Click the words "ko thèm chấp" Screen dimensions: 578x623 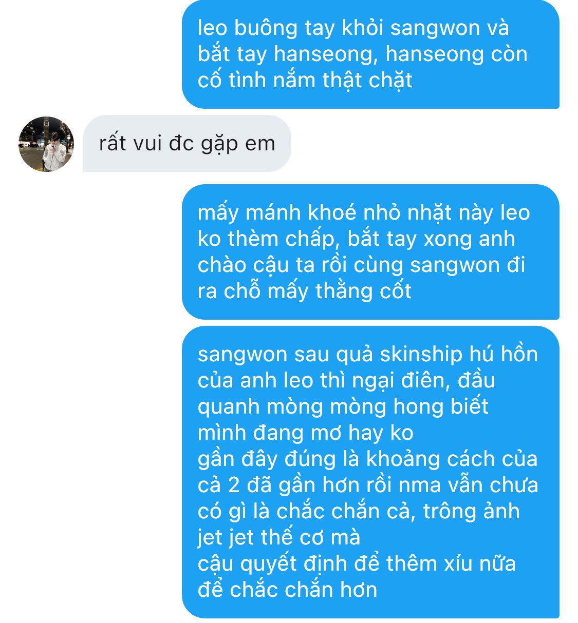tap(266, 239)
